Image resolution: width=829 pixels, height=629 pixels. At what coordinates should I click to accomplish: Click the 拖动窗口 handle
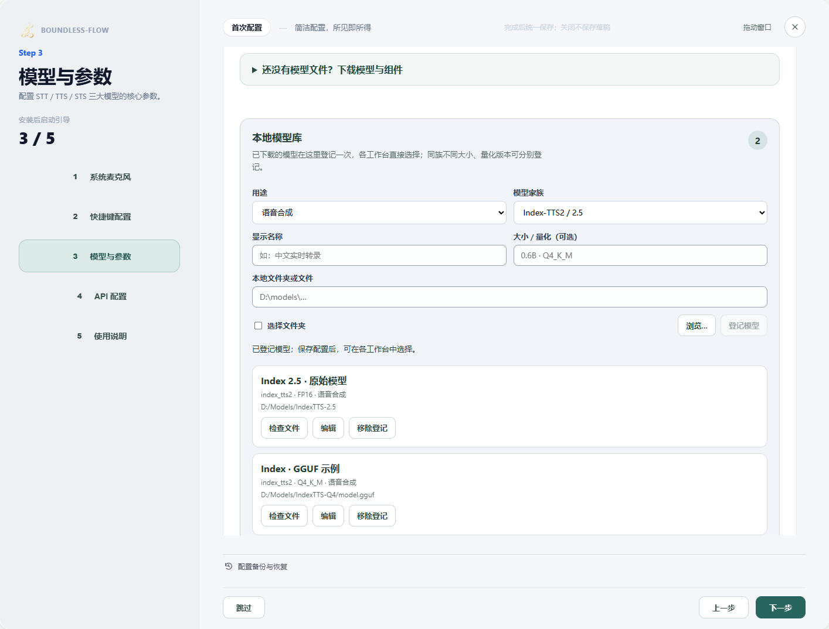tap(757, 28)
